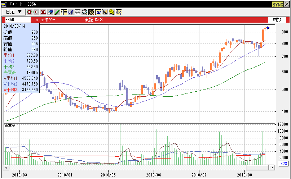Image resolution: width=291 pixels, height=179 pixels.
Task: Click the 対数 scale label
Action: [x=277, y=20]
